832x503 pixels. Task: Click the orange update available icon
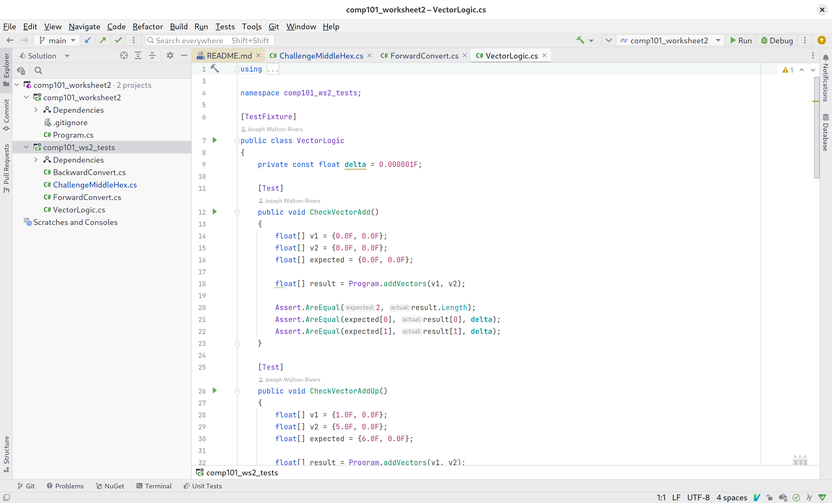pyautogui.click(x=821, y=40)
